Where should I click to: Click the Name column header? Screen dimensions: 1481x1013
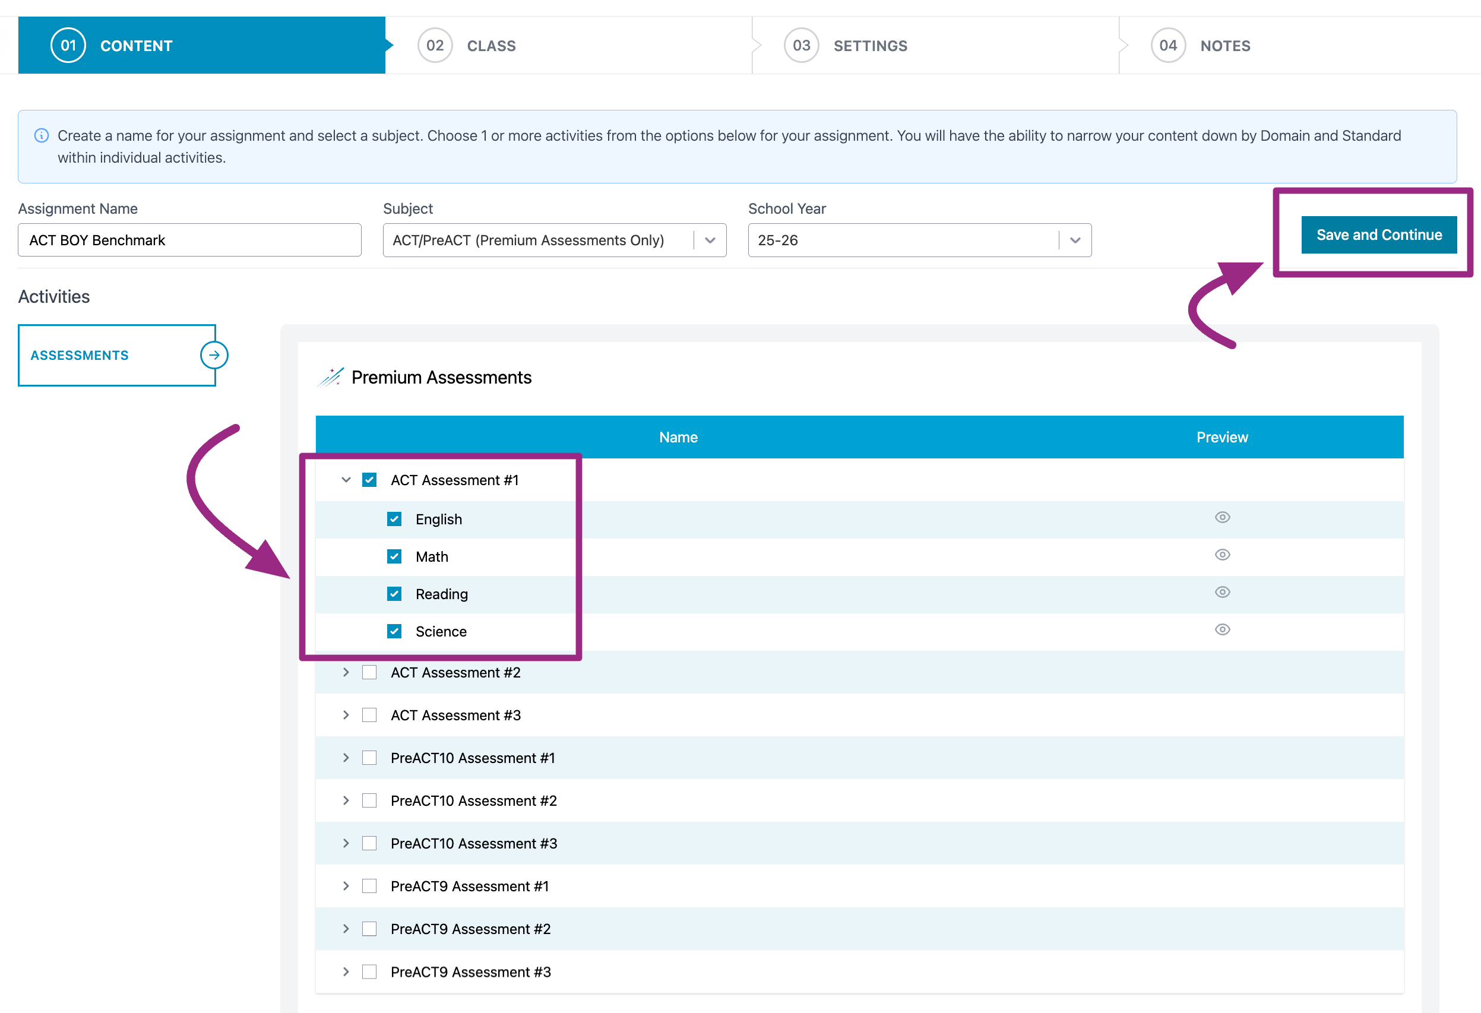(678, 437)
